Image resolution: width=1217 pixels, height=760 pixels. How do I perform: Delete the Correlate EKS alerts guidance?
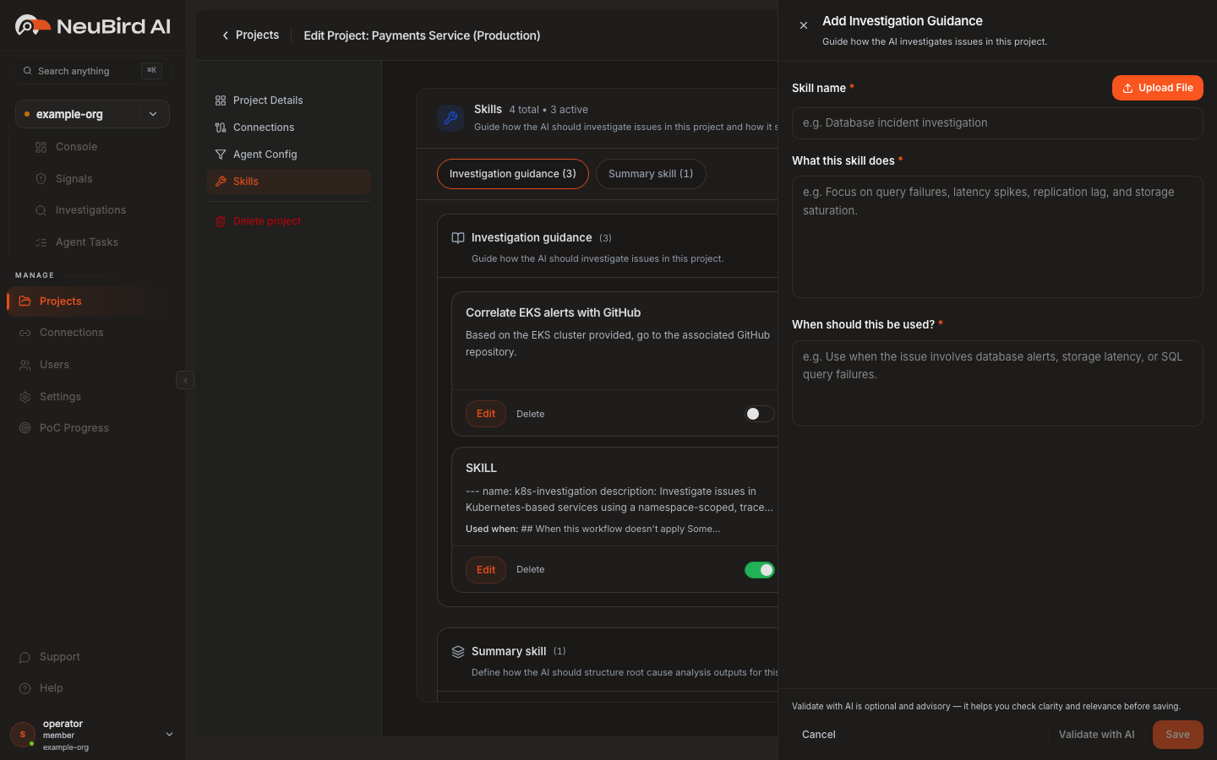(x=530, y=414)
